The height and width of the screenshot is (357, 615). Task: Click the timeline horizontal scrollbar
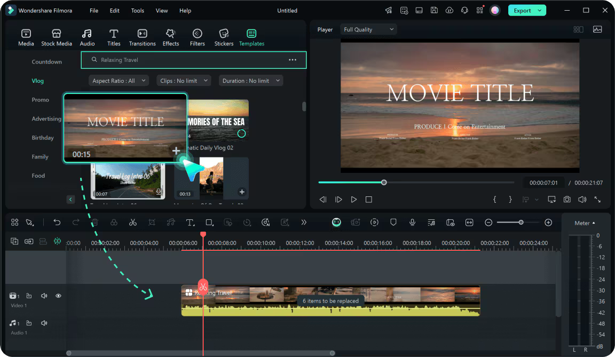[200, 353]
